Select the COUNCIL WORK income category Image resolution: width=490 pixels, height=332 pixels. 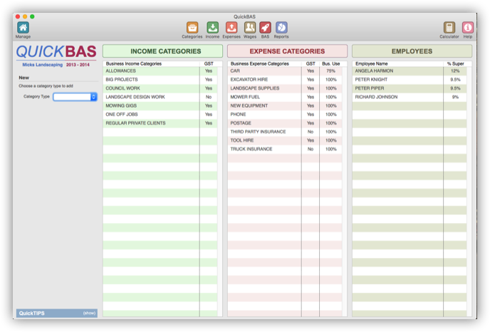point(160,88)
